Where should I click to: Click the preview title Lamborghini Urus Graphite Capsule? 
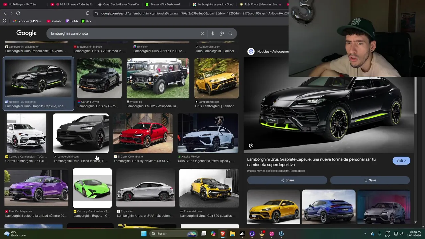[x=311, y=162]
